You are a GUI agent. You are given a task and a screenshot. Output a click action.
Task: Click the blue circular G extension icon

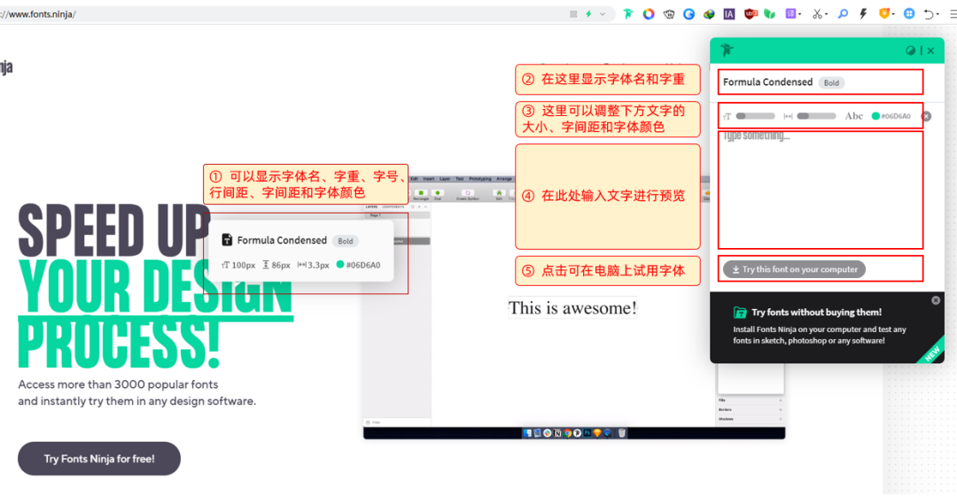click(x=689, y=14)
